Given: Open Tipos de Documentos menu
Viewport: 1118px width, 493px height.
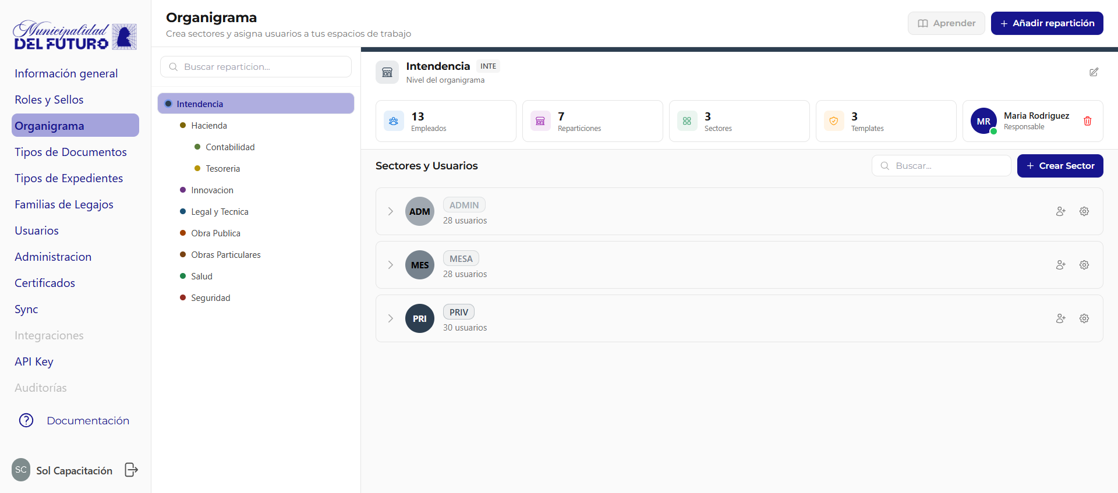Looking at the screenshot, I should click(70, 152).
